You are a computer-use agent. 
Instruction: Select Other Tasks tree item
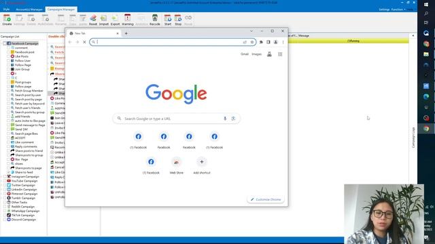(19, 202)
